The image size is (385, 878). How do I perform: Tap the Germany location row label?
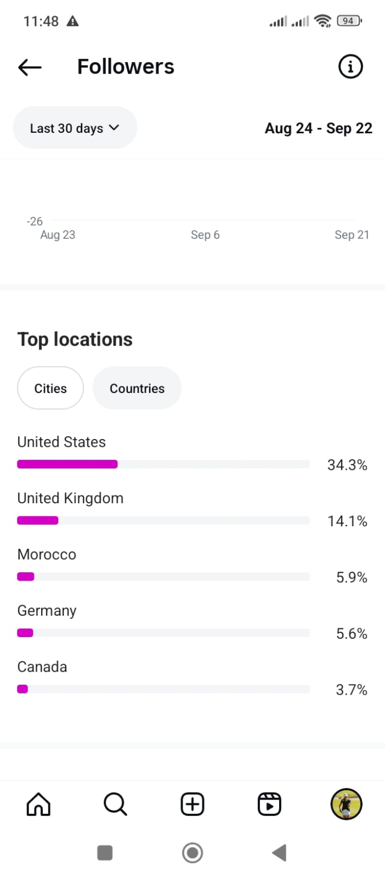[47, 611]
